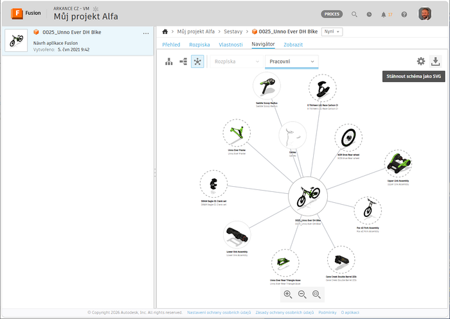Click the Fusion logo icon

[x=17, y=13]
